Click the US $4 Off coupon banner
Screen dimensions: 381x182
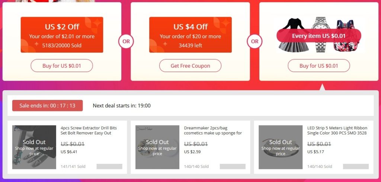(x=190, y=35)
